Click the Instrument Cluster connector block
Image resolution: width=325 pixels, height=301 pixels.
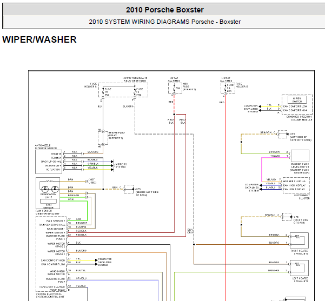click(296, 185)
